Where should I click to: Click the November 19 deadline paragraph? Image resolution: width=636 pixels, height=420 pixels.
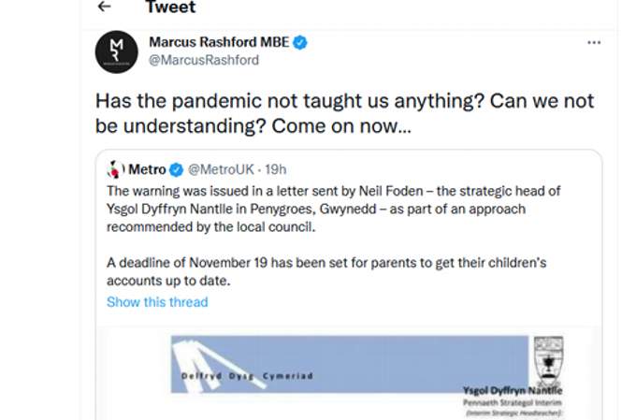click(333, 271)
